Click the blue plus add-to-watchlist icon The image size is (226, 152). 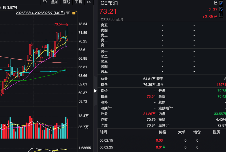[x=221, y=15]
